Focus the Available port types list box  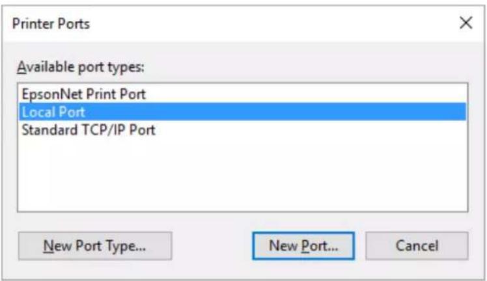pyautogui.click(x=243, y=147)
